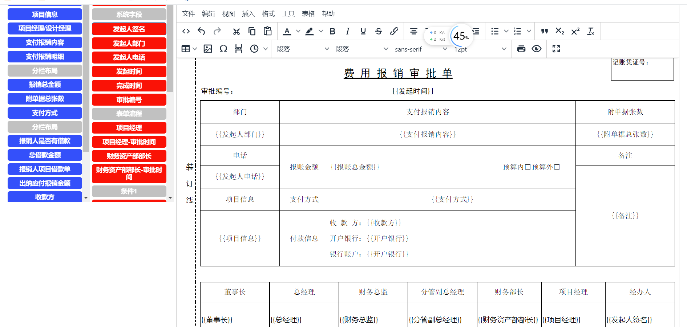
Task: Open the 帮助 menu
Action: [x=328, y=14]
